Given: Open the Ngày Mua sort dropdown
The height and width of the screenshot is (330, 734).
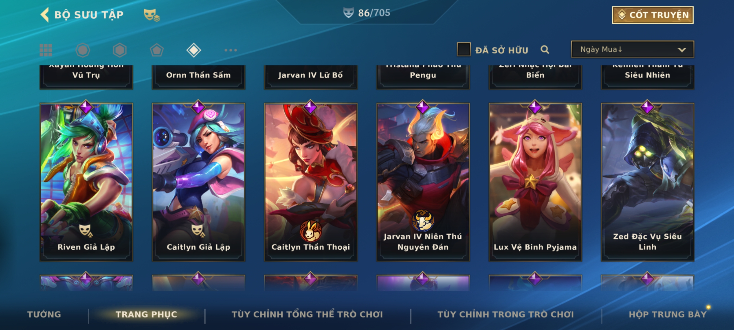Looking at the screenshot, I should point(632,49).
